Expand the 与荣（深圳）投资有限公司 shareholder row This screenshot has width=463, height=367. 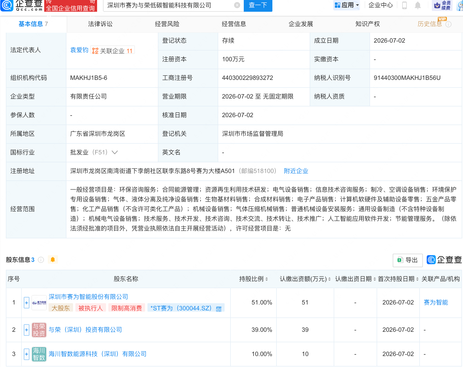tap(27, 330)
